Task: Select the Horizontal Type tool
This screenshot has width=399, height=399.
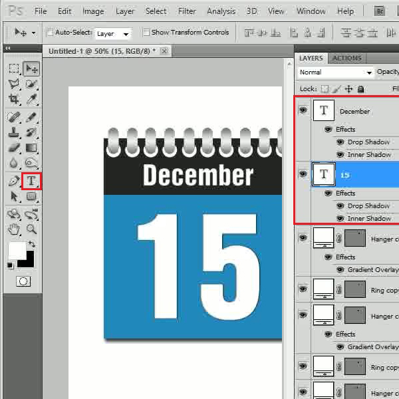Action: point(31,181)
